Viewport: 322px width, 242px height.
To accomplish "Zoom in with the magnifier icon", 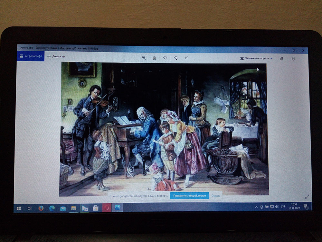I will 144,58.
